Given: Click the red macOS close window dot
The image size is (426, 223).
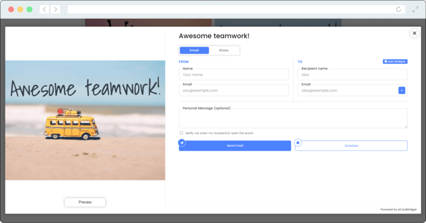Looking at the screenshot, I should [11, 10].
